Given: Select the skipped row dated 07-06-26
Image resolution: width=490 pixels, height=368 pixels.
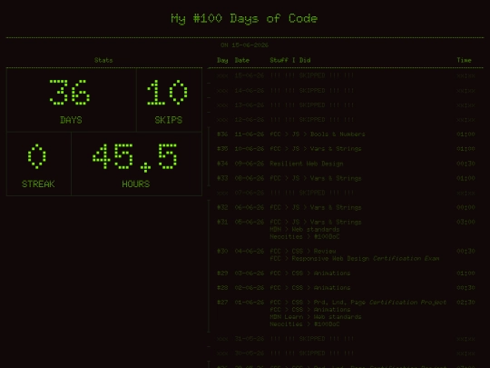Looking at the screenshot, I should point(346,193).
